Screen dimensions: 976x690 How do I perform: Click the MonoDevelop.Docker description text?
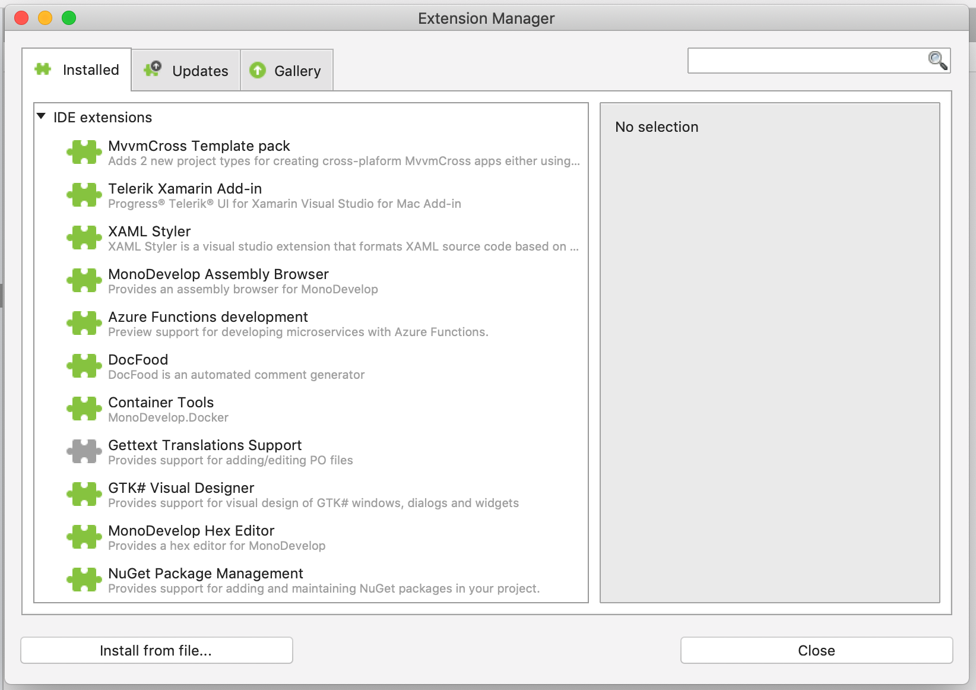click(x=168, y=417)
